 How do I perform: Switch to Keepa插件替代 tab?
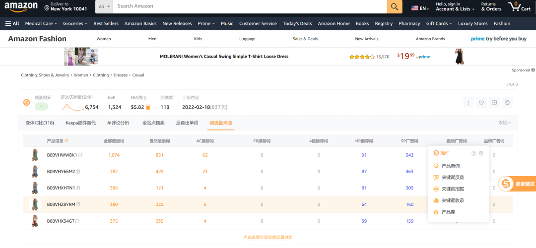pyautogui.click(x=81, y=123)
